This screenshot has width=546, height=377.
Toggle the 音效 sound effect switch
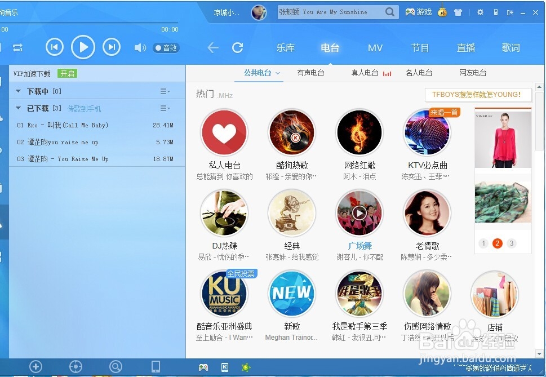point(165,47)
